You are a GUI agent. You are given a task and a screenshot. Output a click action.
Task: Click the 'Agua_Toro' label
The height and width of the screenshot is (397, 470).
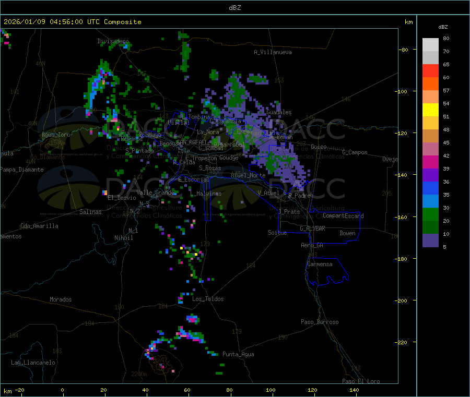pyautogui.click(x=56, y=135)
